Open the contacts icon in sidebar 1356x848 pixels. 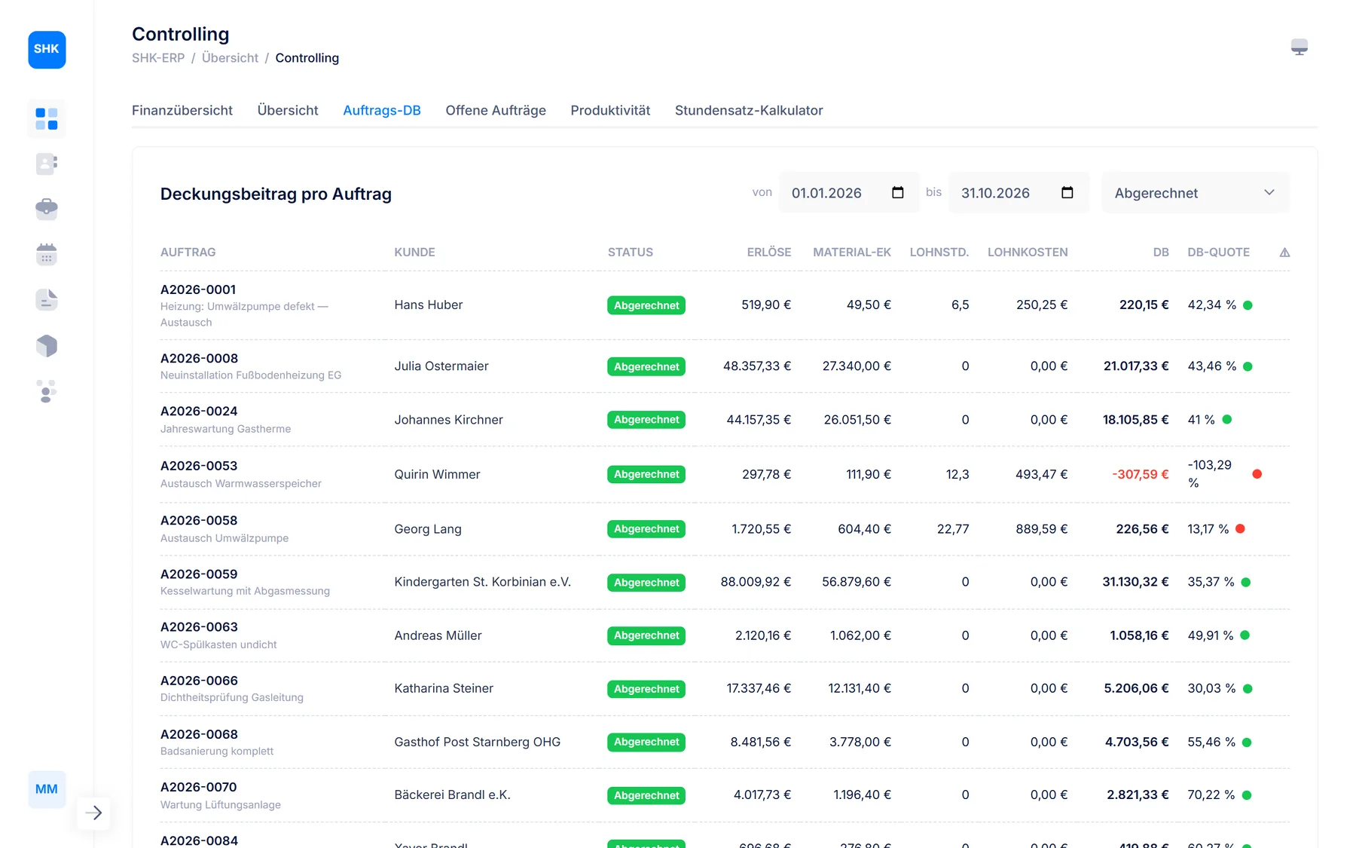[x=47, y=164]
